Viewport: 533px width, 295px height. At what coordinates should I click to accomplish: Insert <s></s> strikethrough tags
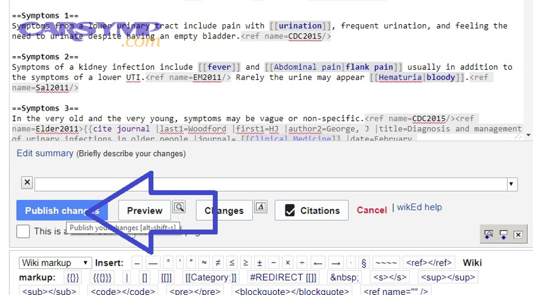click(x=390, y=277)
